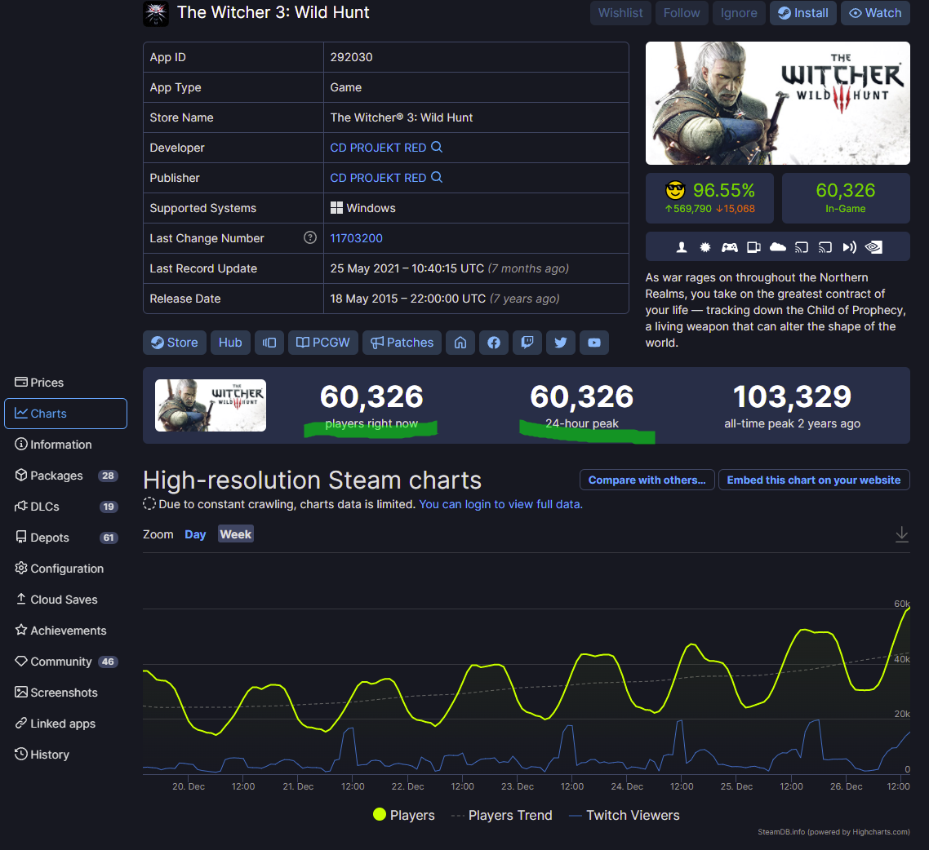This screenshot has height=850, width=929.
Task: Click the publisher CD PROJEKT RED link
Action: [x=378, y=178]
